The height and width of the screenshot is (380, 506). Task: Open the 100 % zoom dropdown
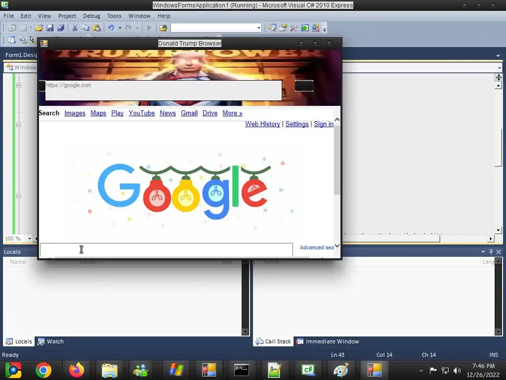(x=29, y=239)
